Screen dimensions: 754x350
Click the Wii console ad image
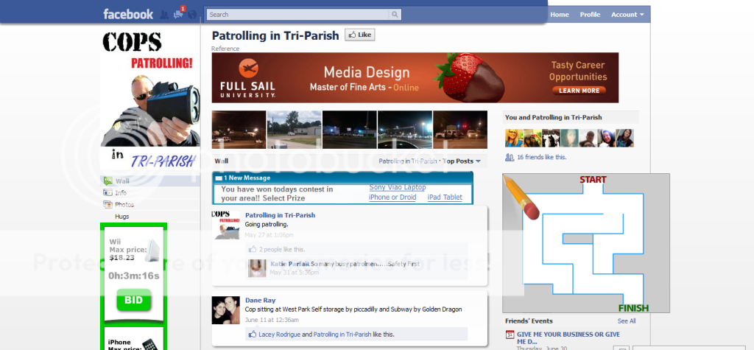(153, 251)
